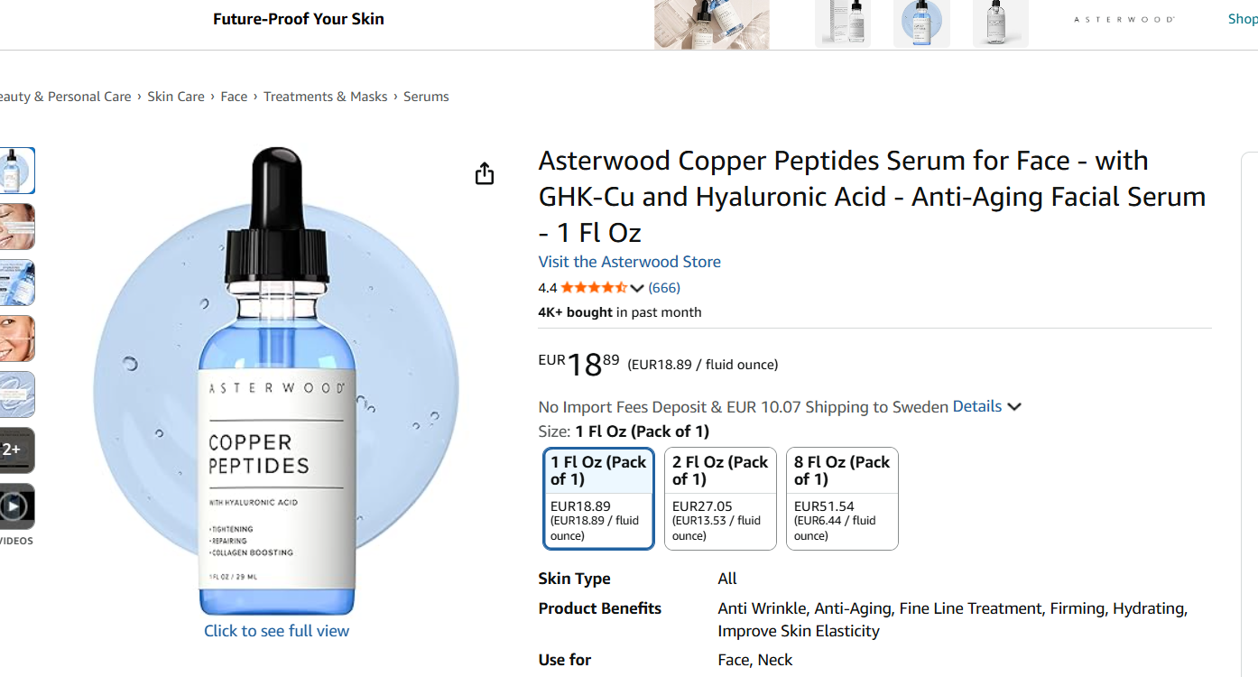Click the share icon beside product image
The width and height of the screenshot is (1258, 677).
click(485, 173)
